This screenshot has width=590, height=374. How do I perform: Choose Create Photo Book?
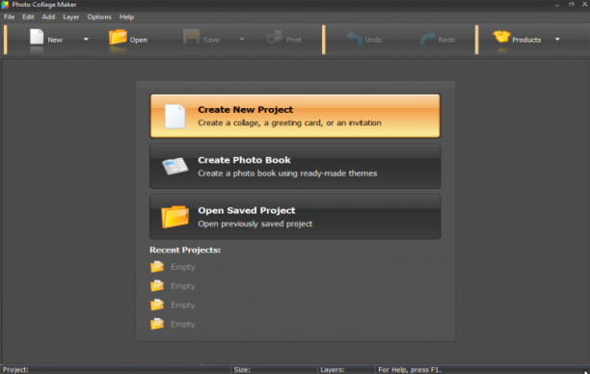(295, 167)
